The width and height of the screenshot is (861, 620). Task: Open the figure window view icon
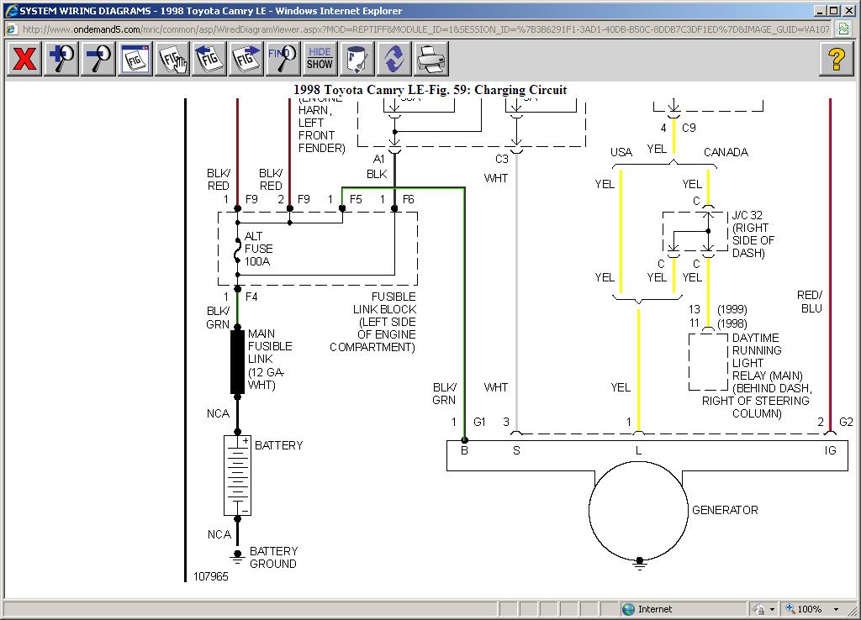coord(135,59)
